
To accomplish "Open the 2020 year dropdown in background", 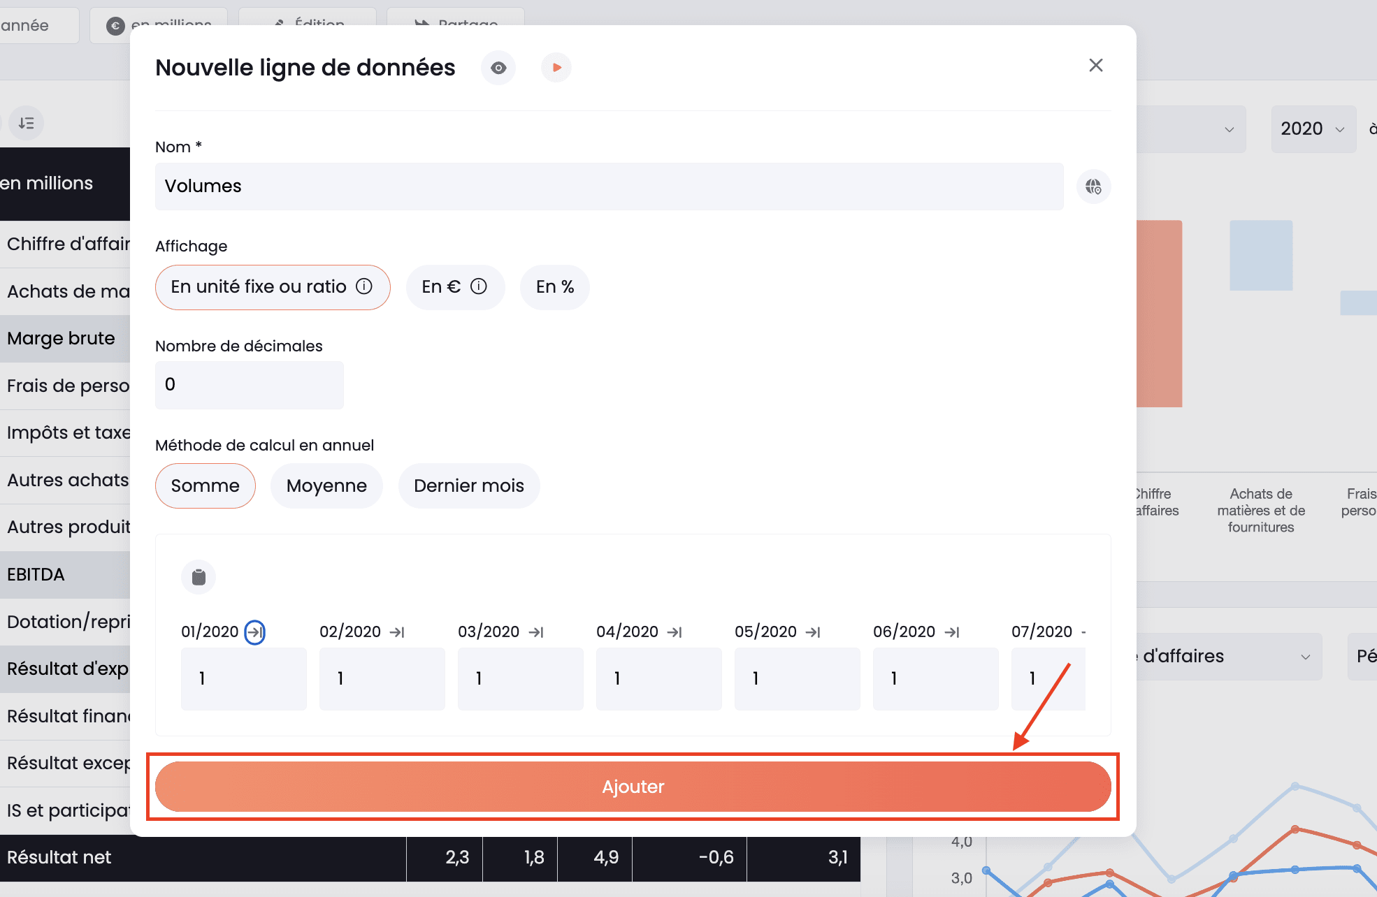I will coord(1313,129).
